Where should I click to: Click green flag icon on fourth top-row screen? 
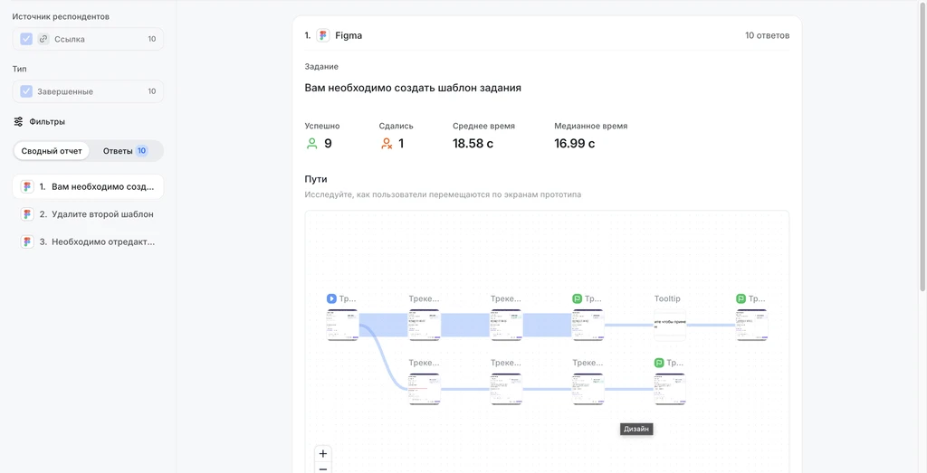[577, 298]
